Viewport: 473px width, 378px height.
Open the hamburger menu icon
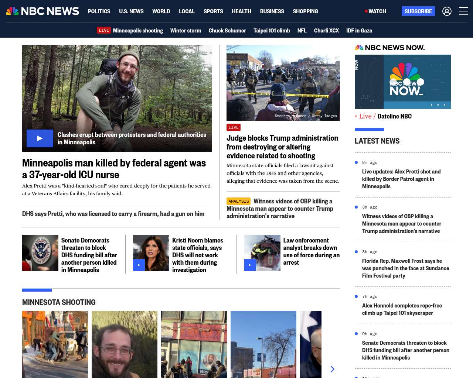coord(463,11)
